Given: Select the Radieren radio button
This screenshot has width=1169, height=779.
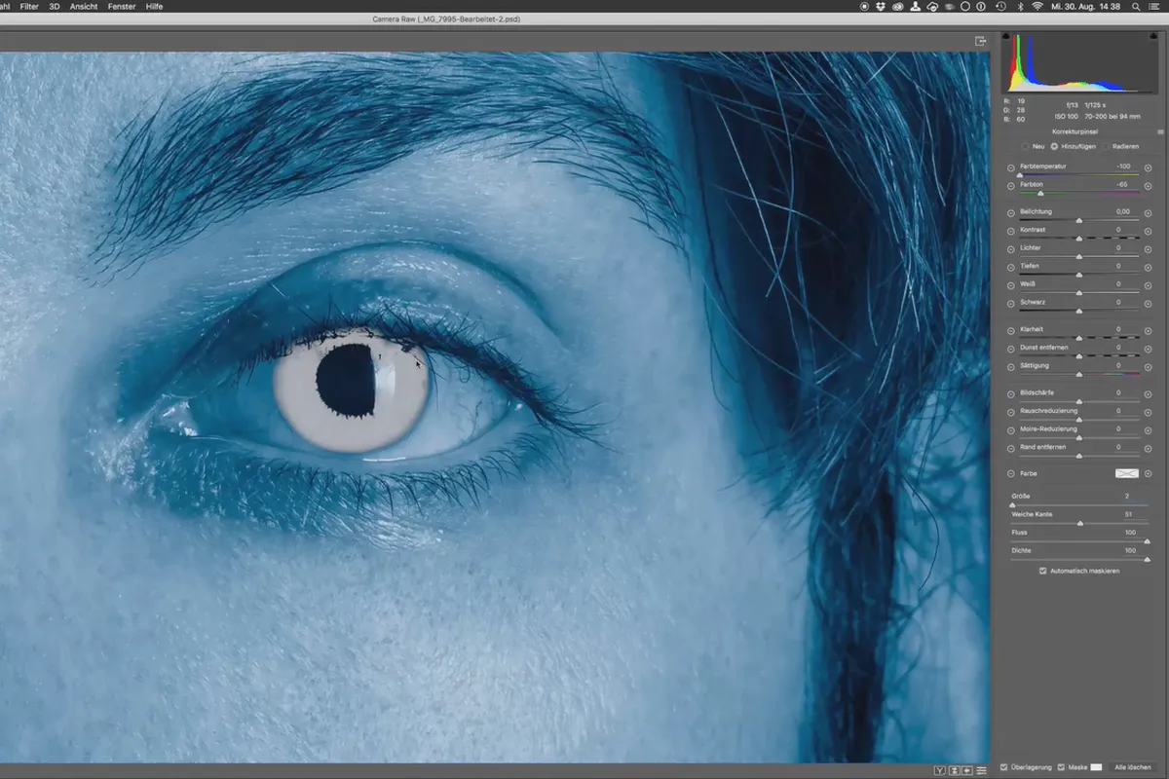Looking at the screenshot, I should 1105,146.
